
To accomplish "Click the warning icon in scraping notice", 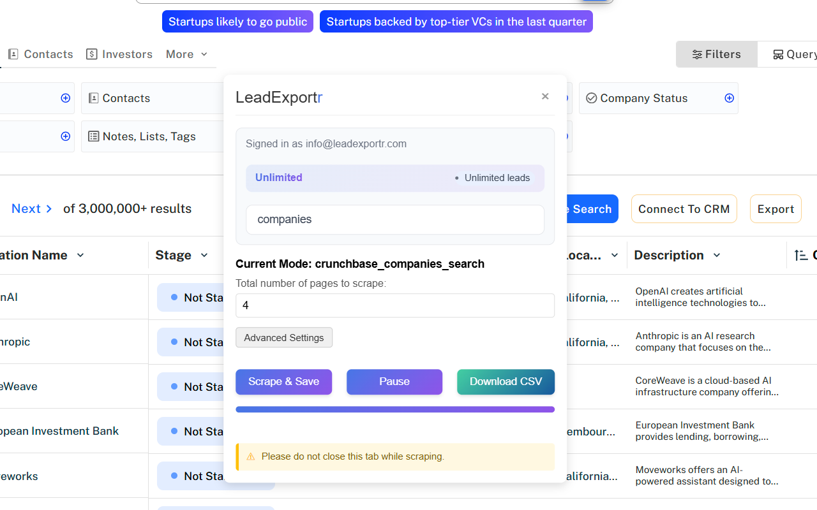I will click(x=250, y=456).
